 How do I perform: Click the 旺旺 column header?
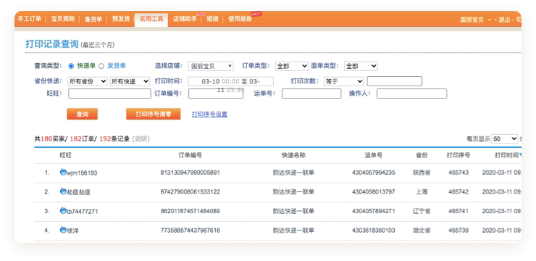[66, 155]
